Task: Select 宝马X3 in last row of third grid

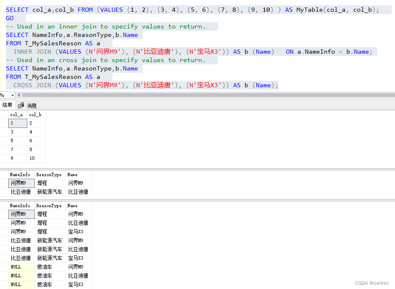Action: (x=78, y=284)
